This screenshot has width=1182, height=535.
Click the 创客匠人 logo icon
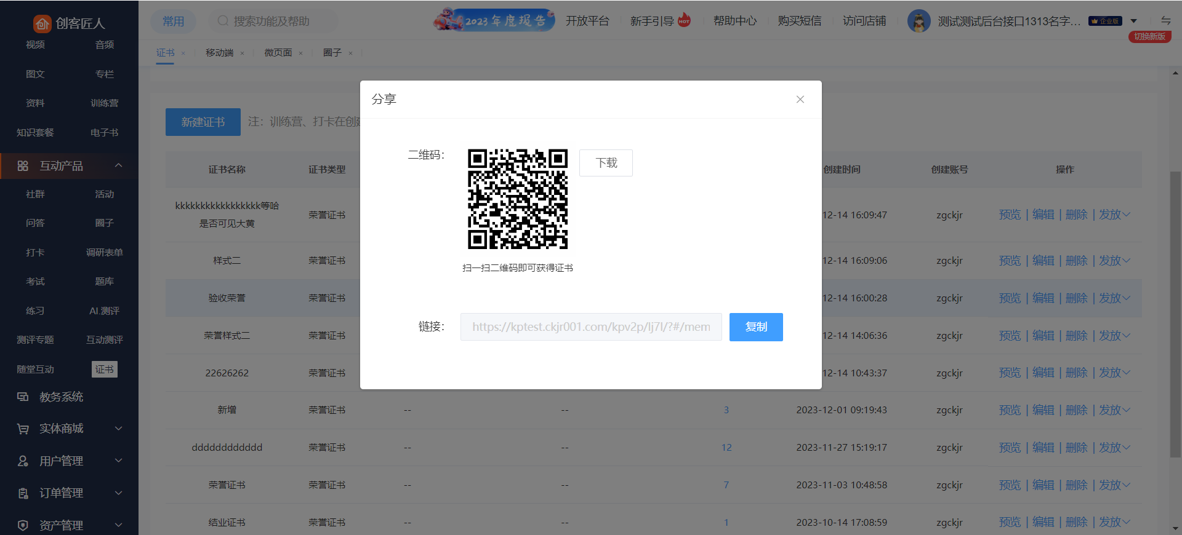point(42,23)
